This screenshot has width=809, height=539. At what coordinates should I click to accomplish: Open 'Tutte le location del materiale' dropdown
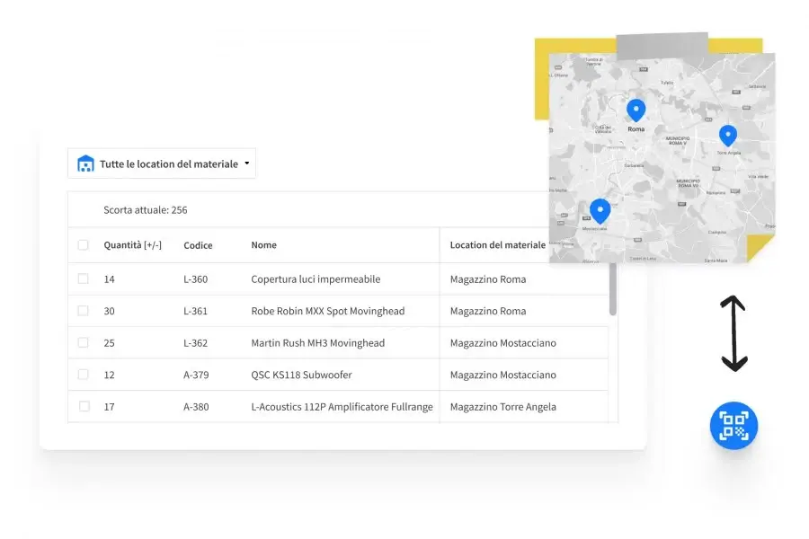click(162, 163)
